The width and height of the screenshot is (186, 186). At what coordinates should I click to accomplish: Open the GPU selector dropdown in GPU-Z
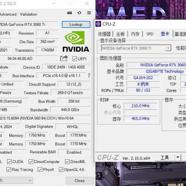[16, 180]
